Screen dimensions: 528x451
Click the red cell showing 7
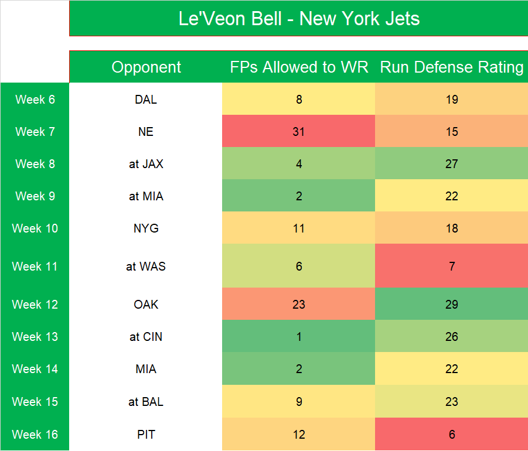point(451,266)
